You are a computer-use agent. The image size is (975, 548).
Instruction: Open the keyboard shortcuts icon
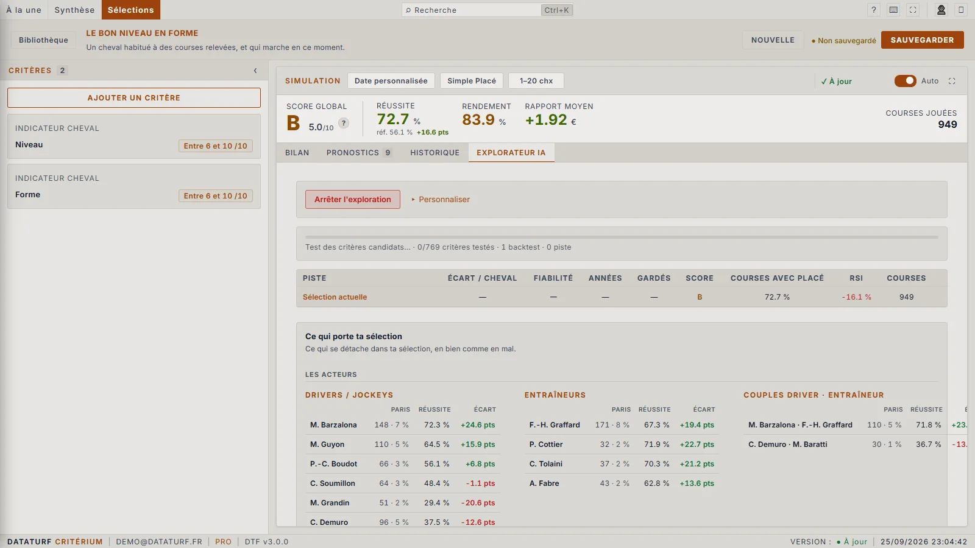click(893, 10)
